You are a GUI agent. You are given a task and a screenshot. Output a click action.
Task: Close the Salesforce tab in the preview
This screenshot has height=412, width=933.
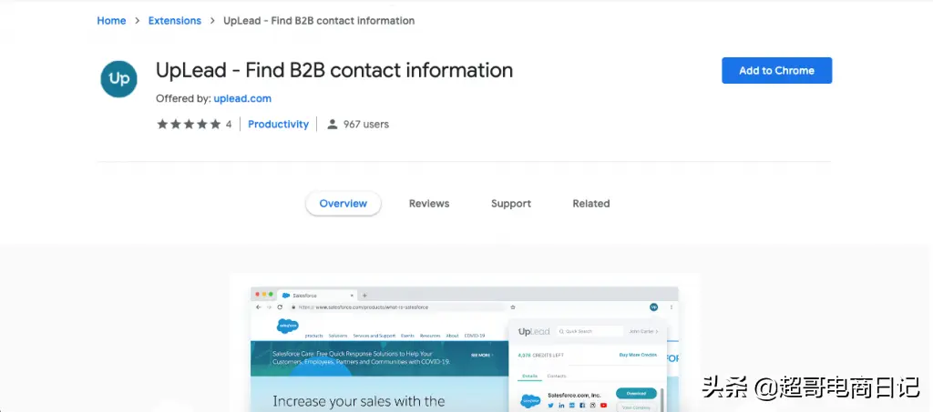(352, 295)
